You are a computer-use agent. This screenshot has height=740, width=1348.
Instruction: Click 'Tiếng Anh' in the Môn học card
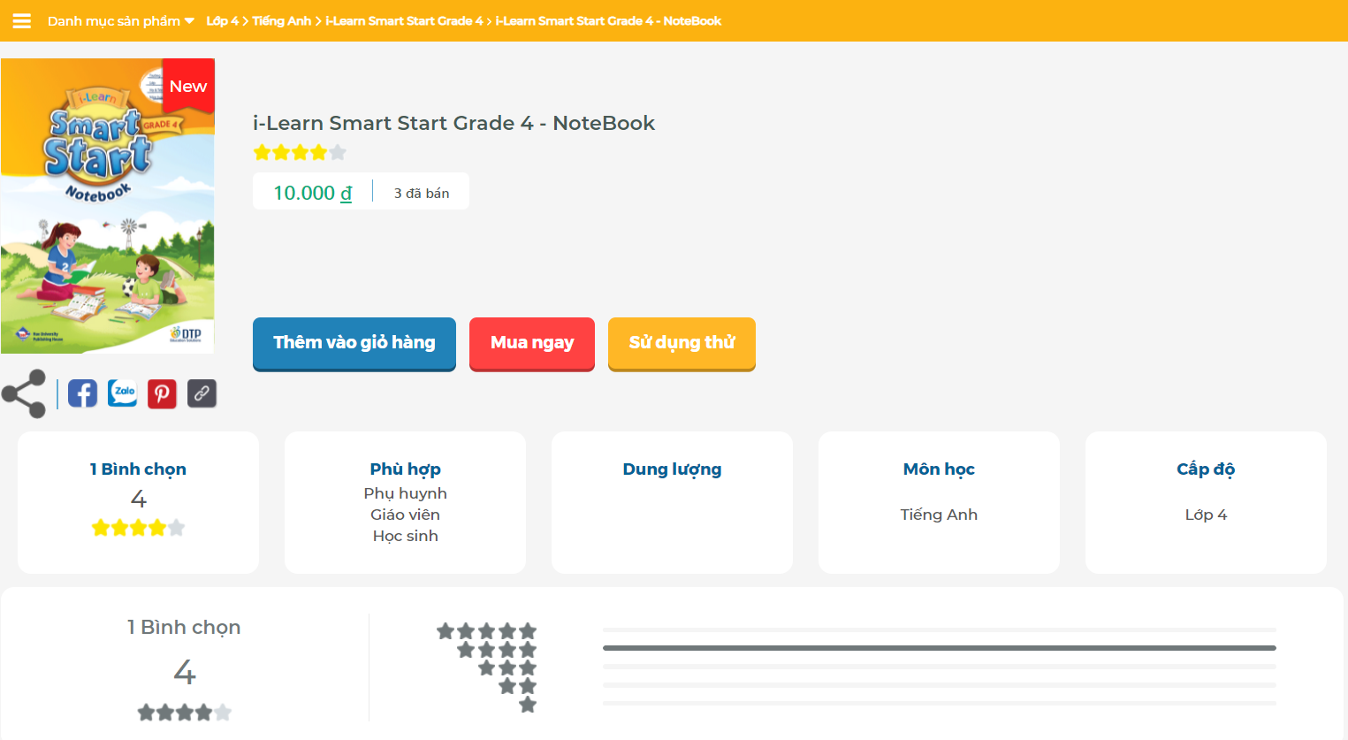pyautogui.click(x=939, y=515)
